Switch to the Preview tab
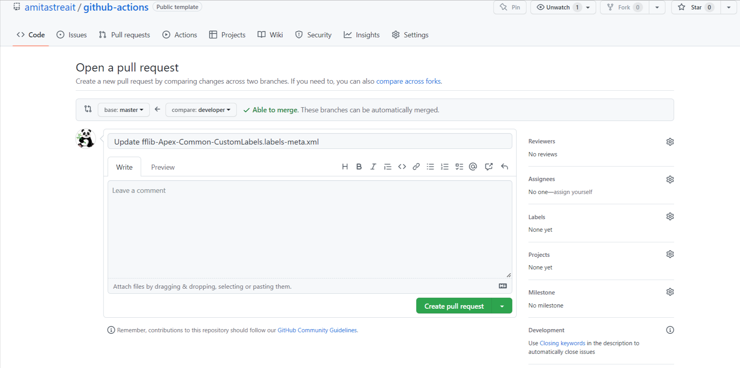This screenshot has height=368, width=740. click(x=163, y=167)
